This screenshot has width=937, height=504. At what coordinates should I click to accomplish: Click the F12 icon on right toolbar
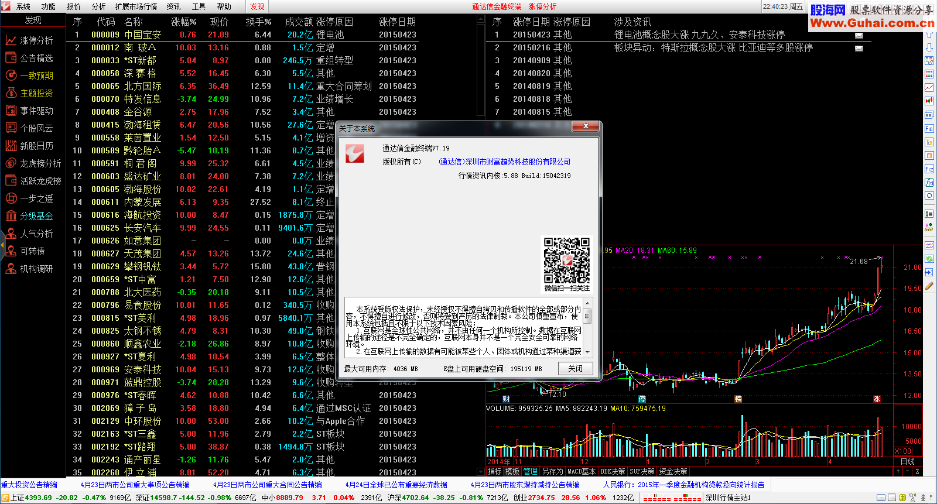tap(929, 169)
